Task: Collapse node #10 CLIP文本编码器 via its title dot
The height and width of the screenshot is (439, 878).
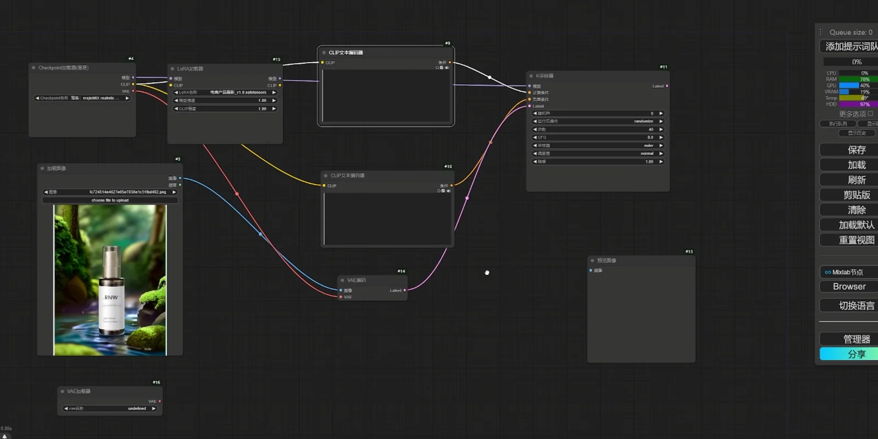Action: (x=325, y=176)
